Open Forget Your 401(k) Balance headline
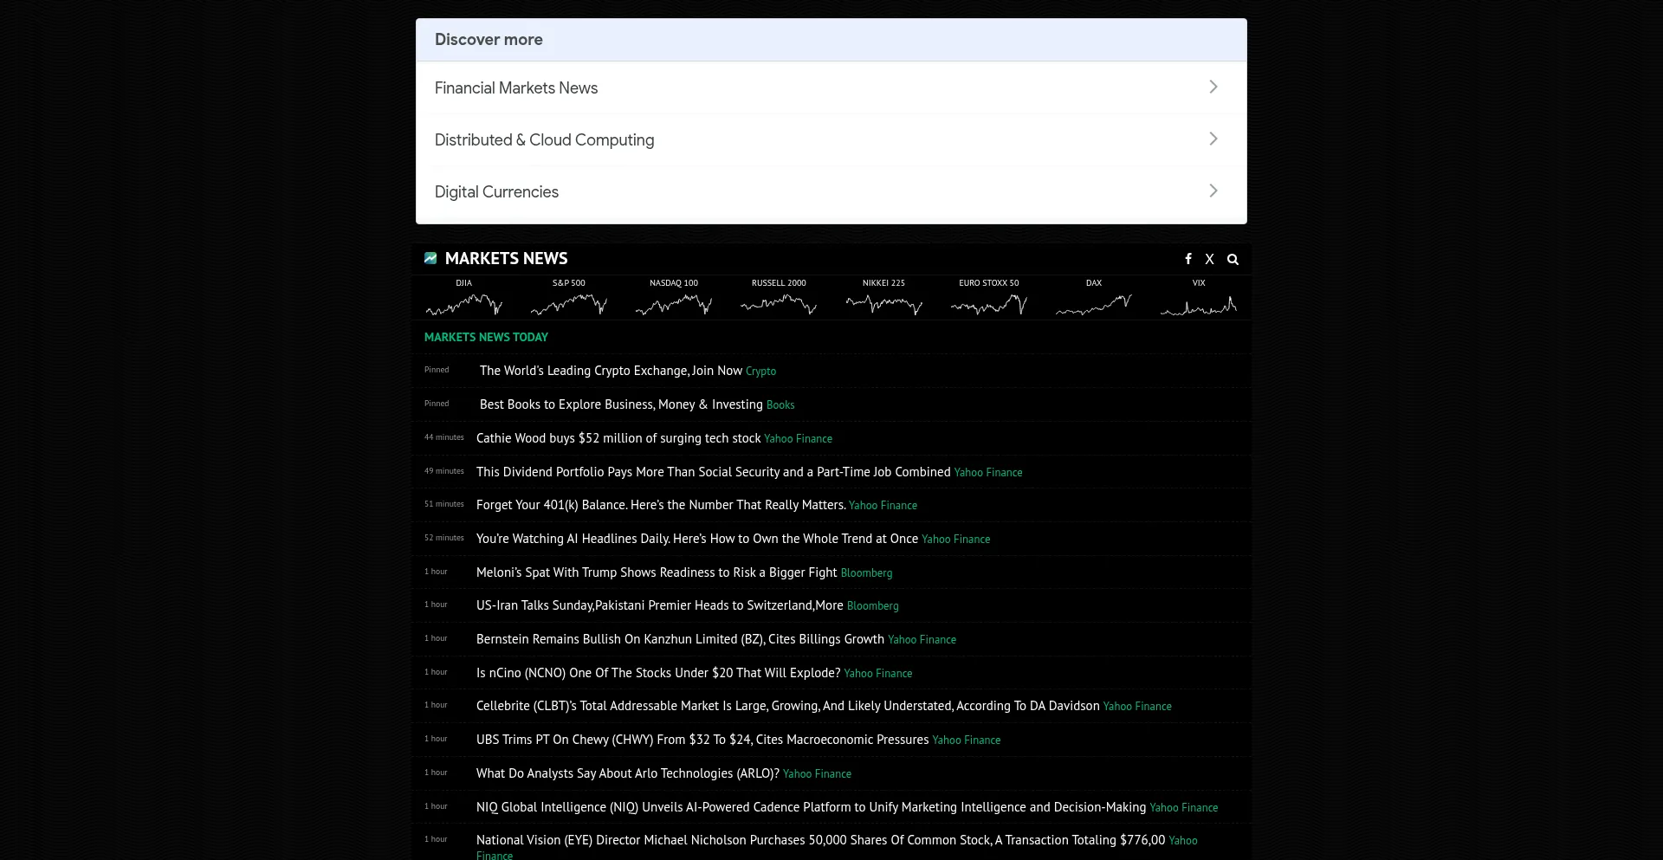Image resolution: width=1663 pixels, height=860 pixels. [661, 505]
